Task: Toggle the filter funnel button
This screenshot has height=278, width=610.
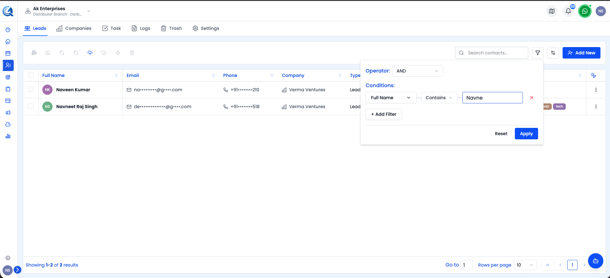Action: coord(538,53)
